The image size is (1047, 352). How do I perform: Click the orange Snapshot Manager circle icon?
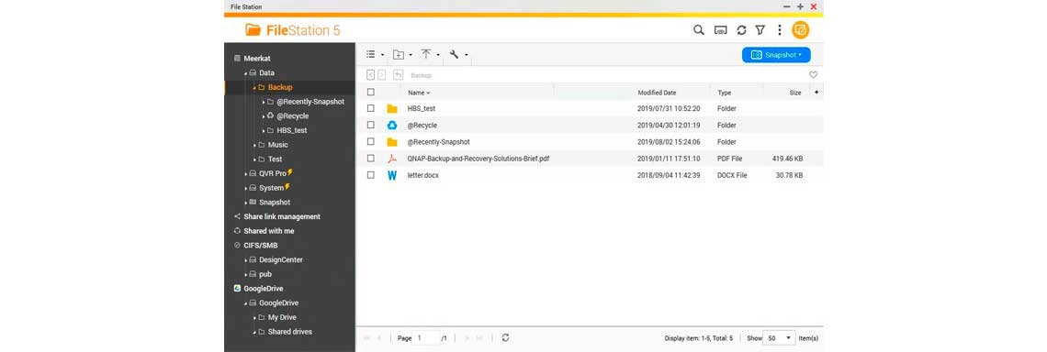(800, 30)
